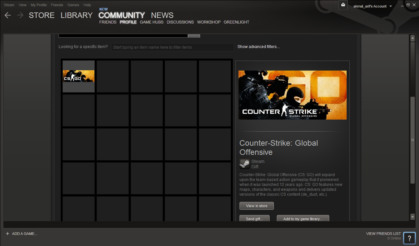Click the help question mark icon
This screenshot has width=419, height=246.
(409, 238)
